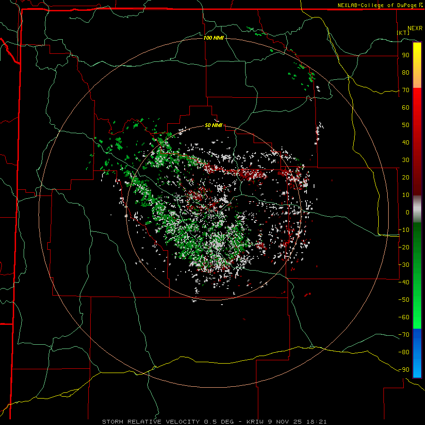Select the 40 value on the color scale
425x425 pixels.
[406, 142]
